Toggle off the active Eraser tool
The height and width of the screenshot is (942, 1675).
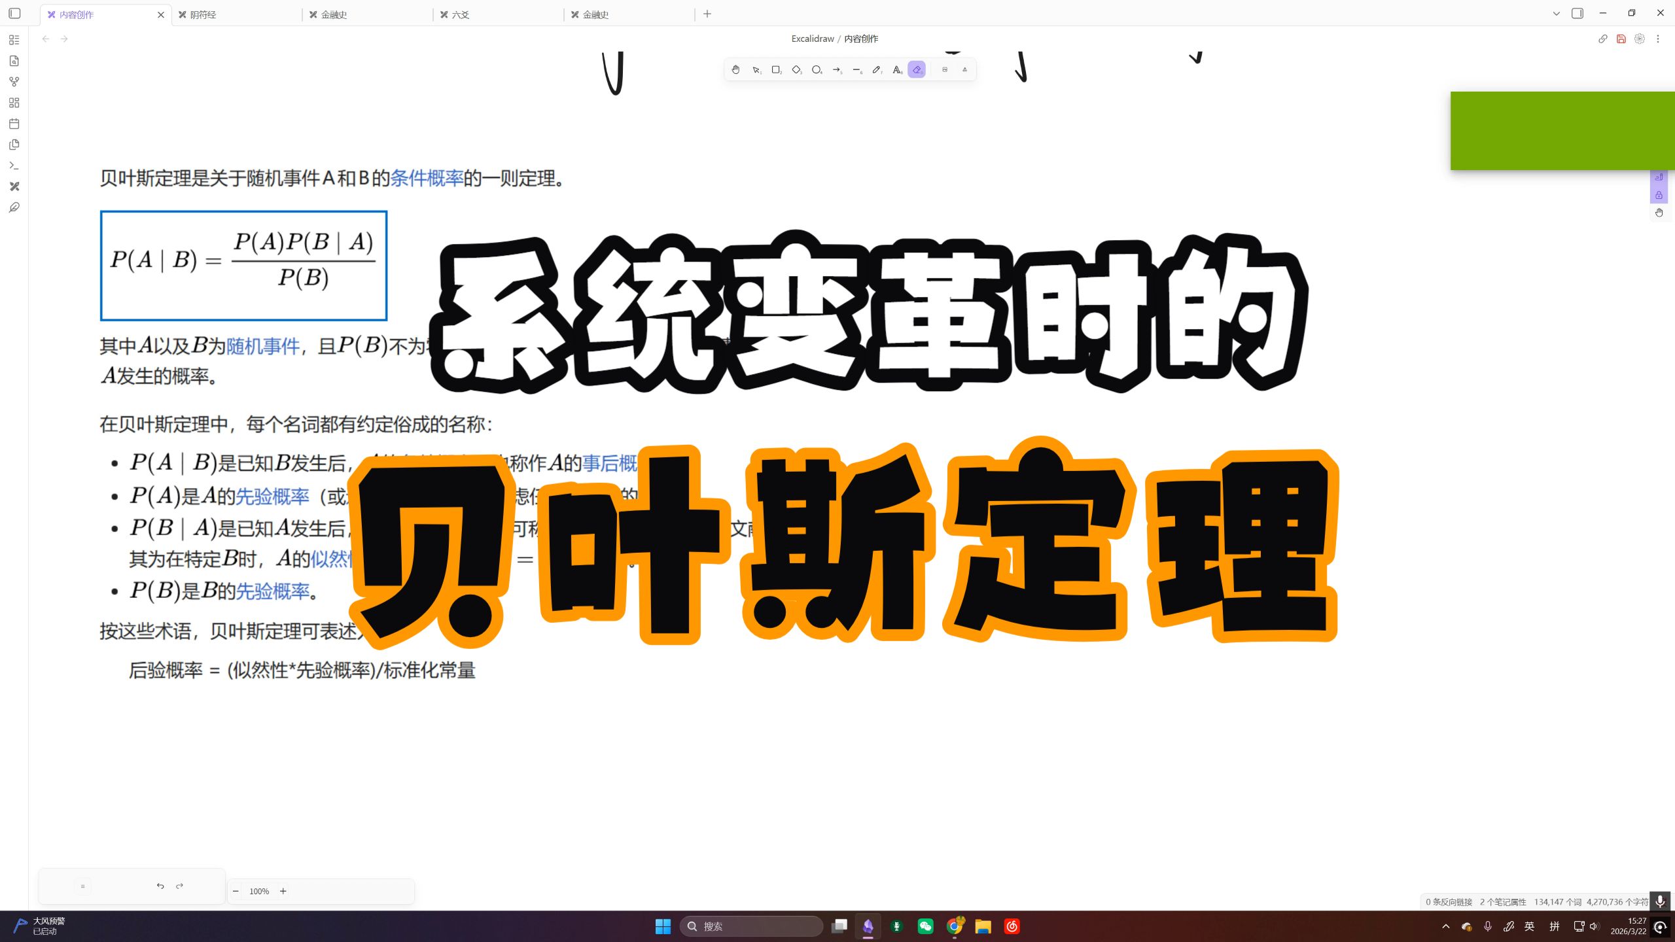click(917, 69)
